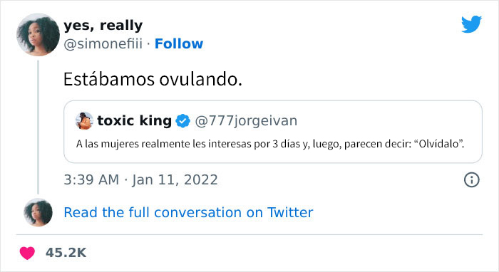Open toxic king's small profile picture
Viewport: 499px width, 272px height.
point(84,121)
